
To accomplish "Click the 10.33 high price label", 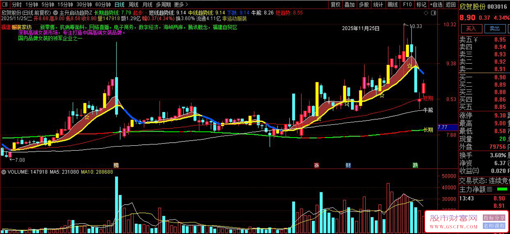I will pos(416,26).
